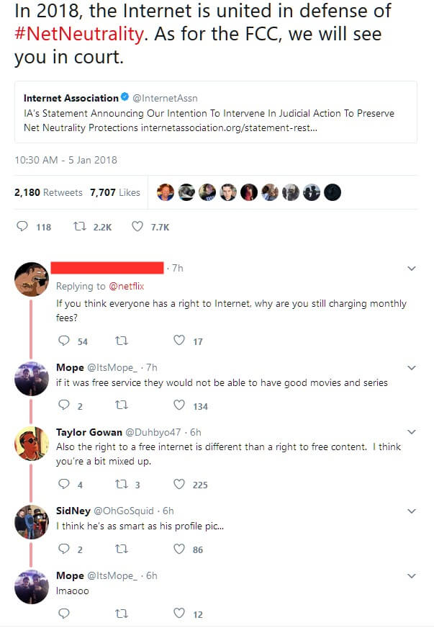Retweet the main tweet showing 2.2K
Image resolution: width=434 pixels, height=628 pixels.
coord(81,227)
